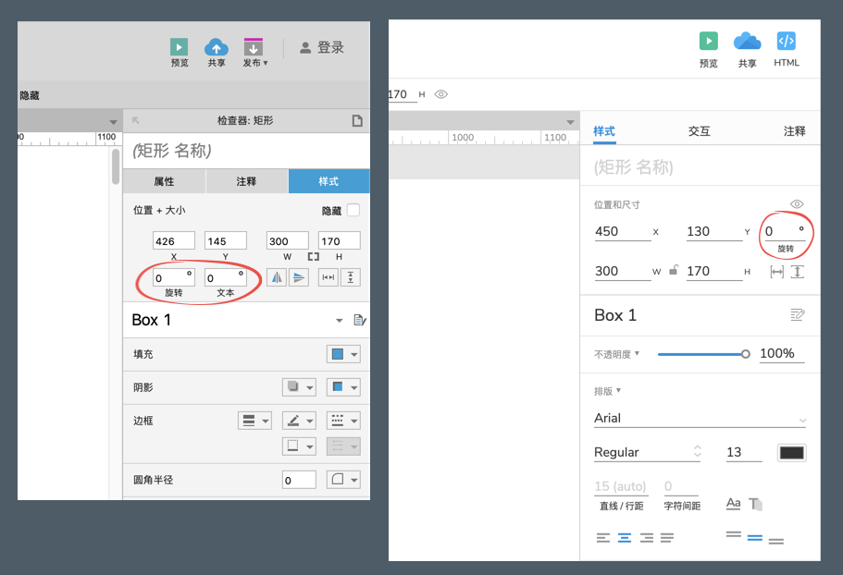Click the flip horizontal icon

[276, 277]
